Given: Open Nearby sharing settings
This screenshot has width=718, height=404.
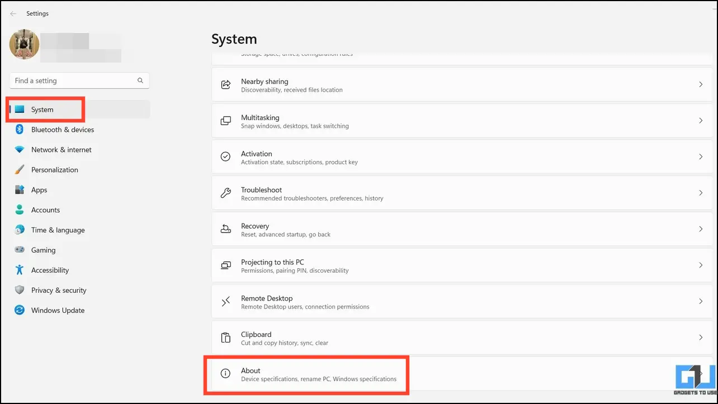Looking at the screenshot, I should pos(462,84).
